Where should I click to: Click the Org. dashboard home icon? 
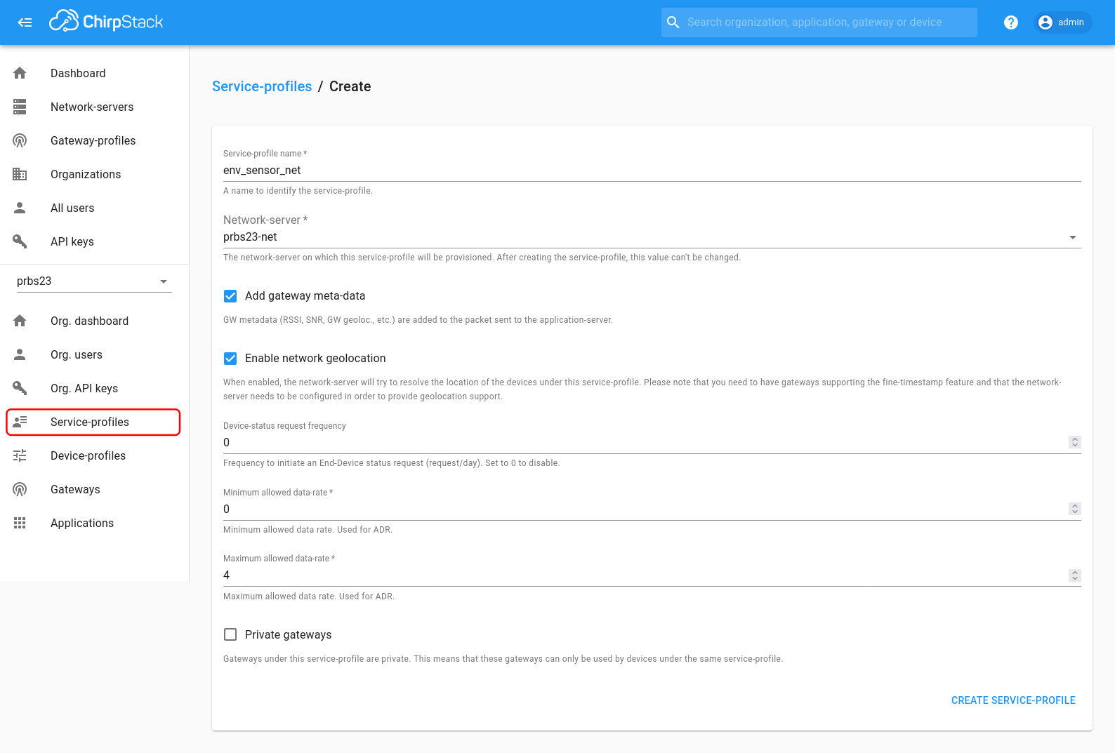click(20, 321)
